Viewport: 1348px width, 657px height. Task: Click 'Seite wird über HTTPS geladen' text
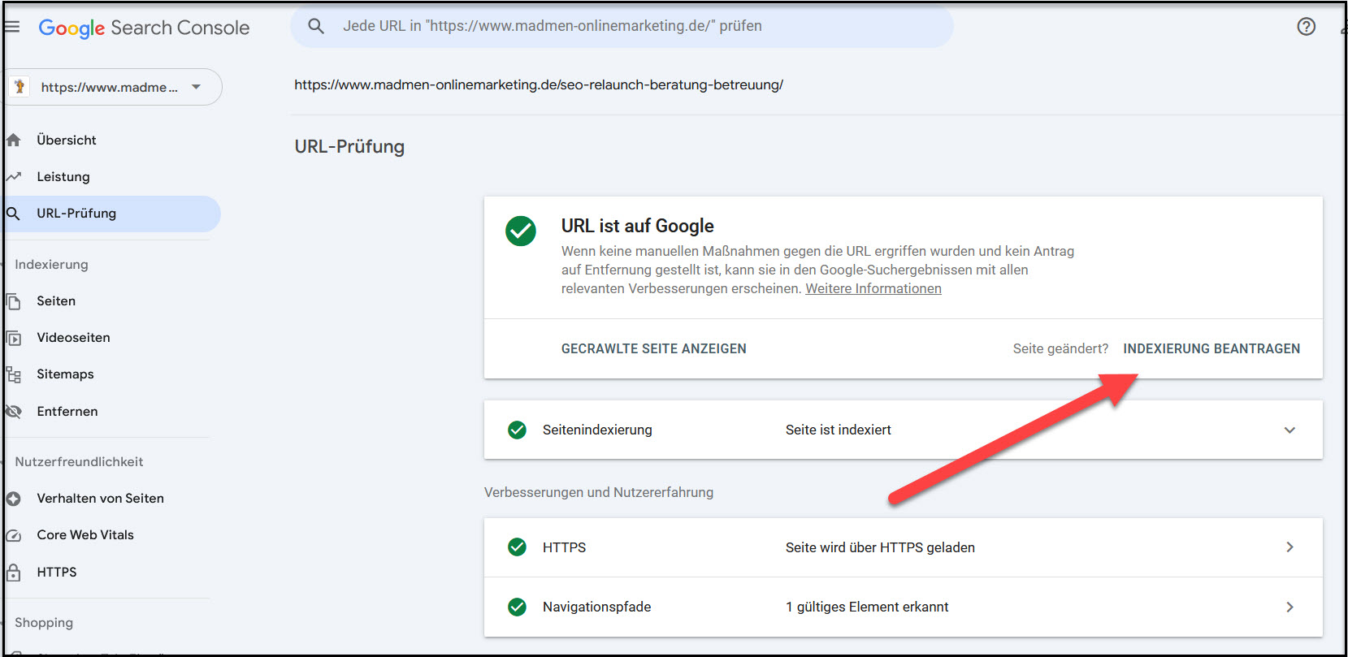(880, 547)
